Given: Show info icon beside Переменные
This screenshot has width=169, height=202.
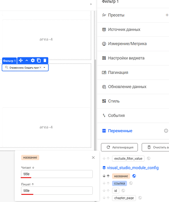Looking at the screenshot, I should coord(166,130).
